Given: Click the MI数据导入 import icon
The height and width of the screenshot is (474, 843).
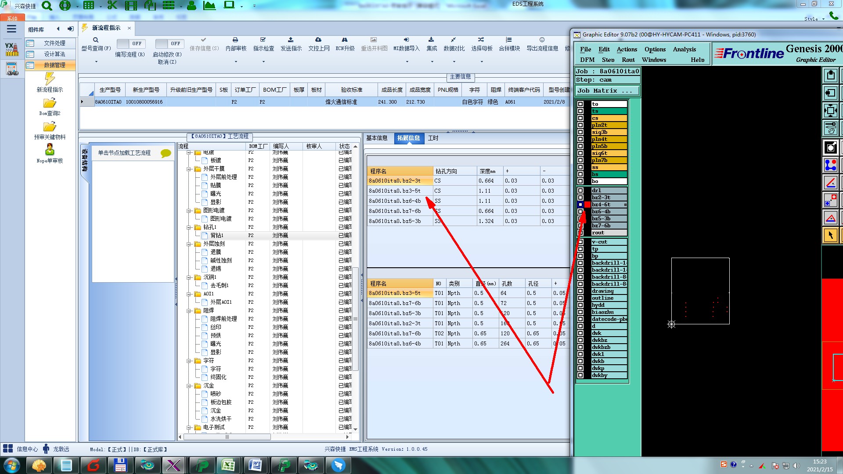Looking at the screenshot, I should [x=406, y=40].
